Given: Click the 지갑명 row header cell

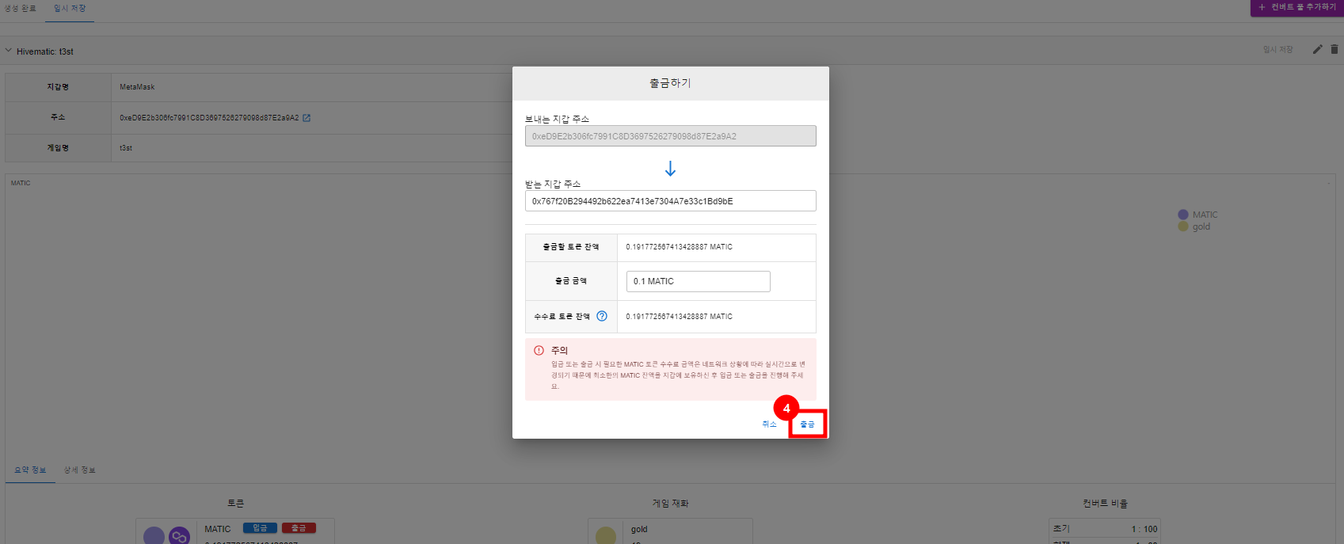Looking at the screenshot, I should pyautogui.click(x=58, y=87).
